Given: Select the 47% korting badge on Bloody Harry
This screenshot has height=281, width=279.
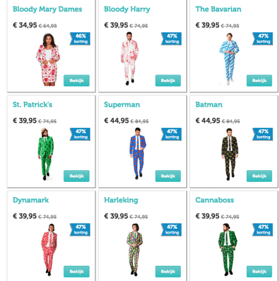Looking at the screenshot, I should (x=172, y=39).
